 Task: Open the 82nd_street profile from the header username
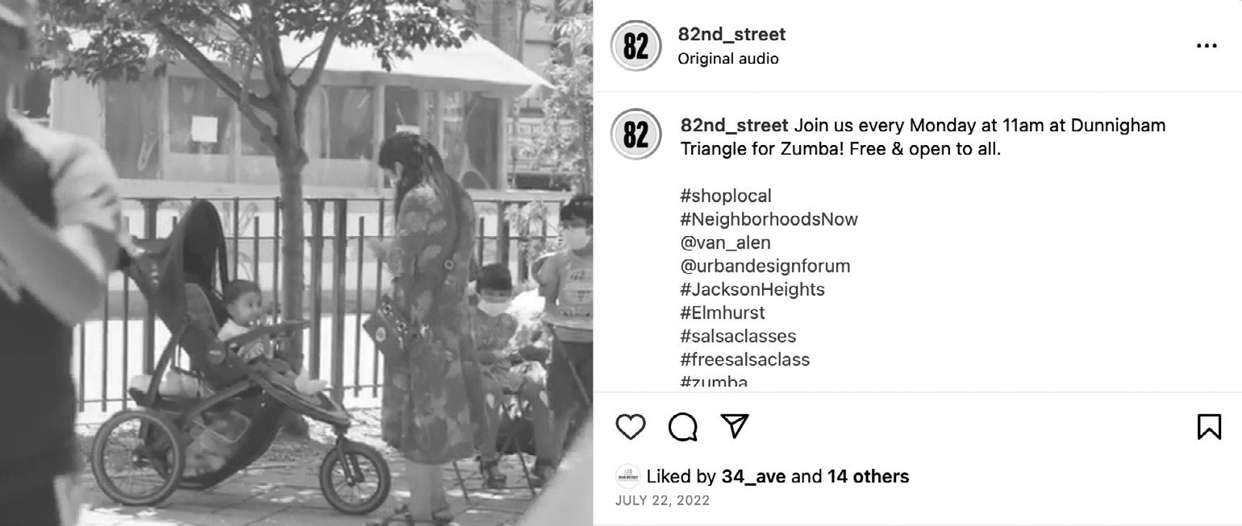[x=731, y=35]
